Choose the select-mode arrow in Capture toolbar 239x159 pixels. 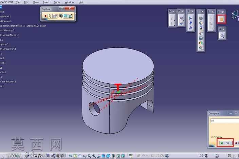[x=50, y=16]
